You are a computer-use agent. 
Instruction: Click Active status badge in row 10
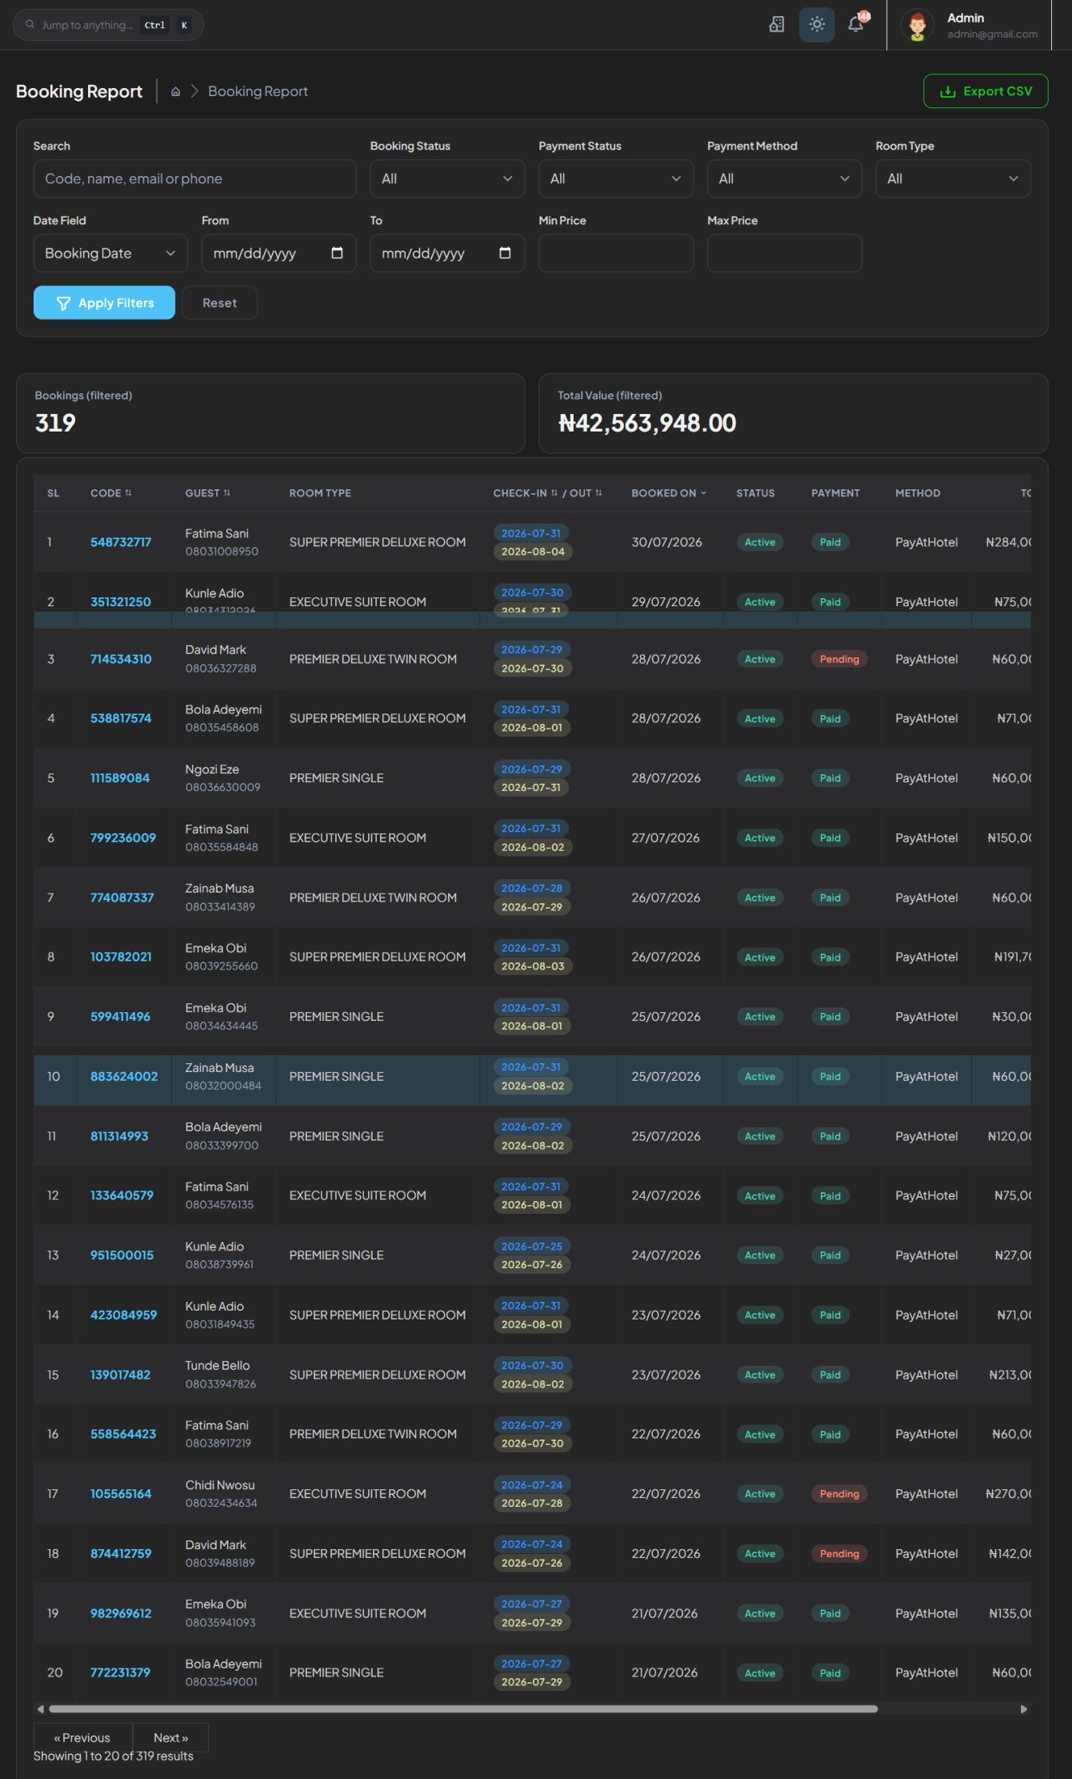[x=759, y=1077]
